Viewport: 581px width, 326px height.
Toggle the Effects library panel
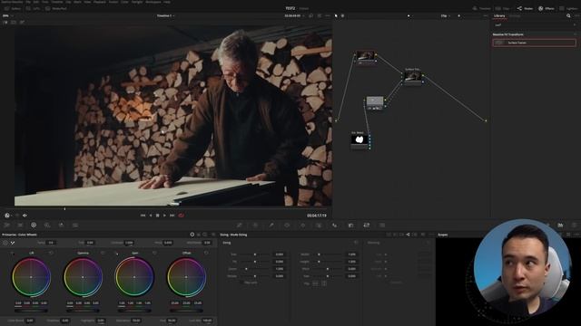point(547,8)
